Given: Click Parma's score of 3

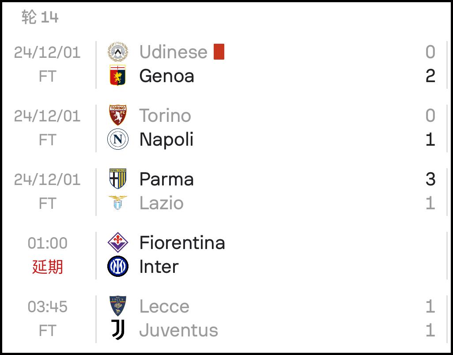Looking at the screenshot, I should pos(430,179).
